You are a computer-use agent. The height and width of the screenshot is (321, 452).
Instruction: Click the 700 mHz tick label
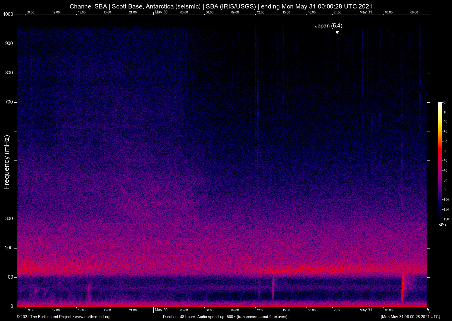click(x=9, y=102)
